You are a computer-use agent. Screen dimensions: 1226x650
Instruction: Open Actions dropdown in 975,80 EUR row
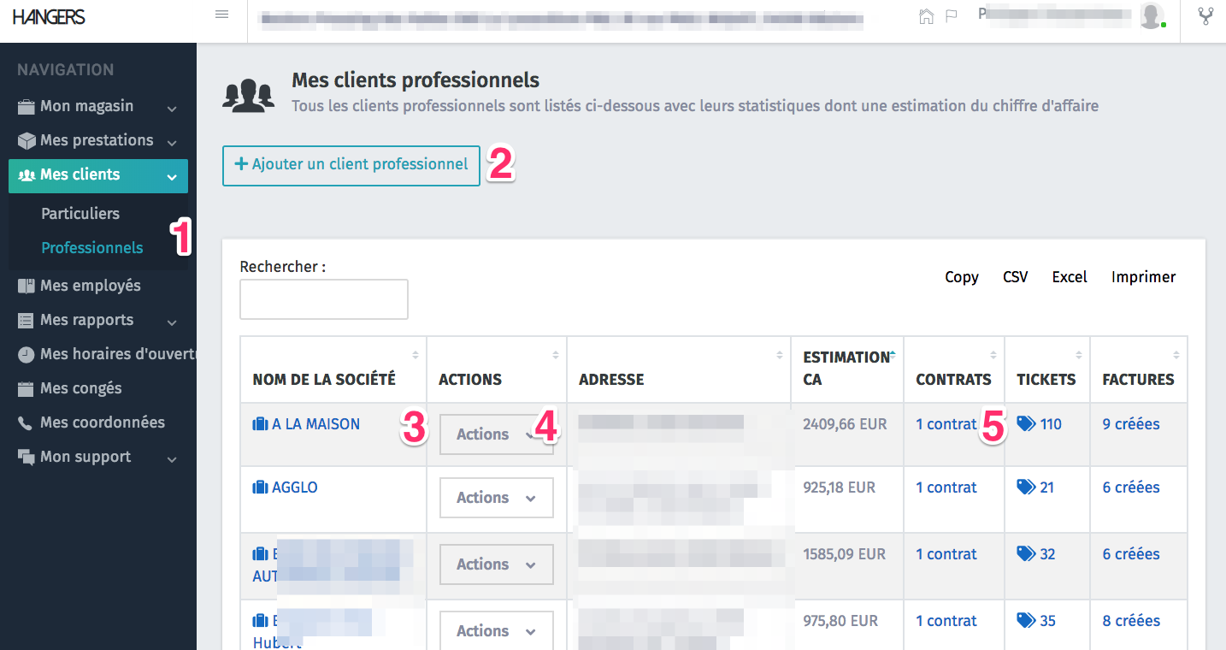497,631
